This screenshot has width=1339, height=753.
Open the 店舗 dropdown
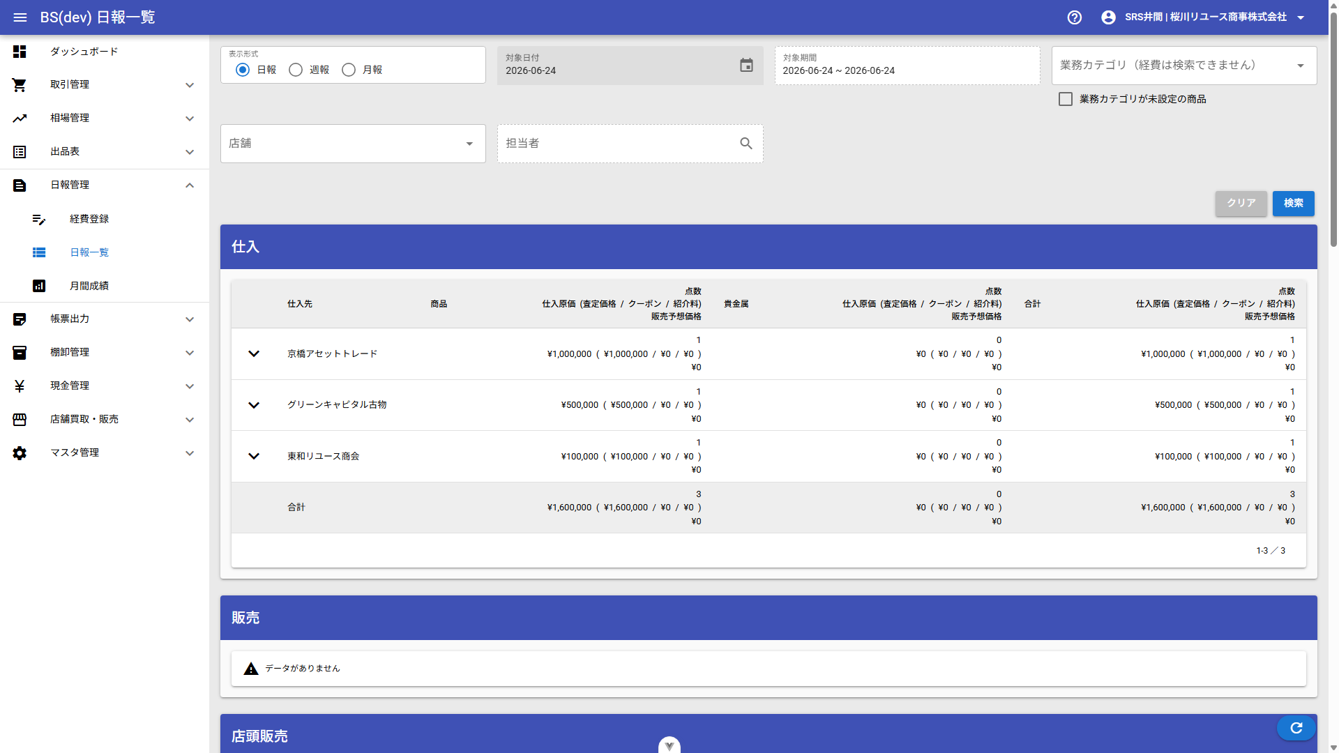(x=353, y=144)
